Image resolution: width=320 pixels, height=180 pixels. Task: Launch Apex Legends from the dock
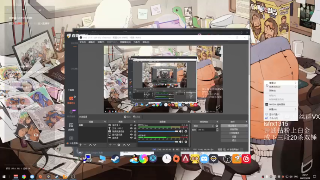coord(185,159)
